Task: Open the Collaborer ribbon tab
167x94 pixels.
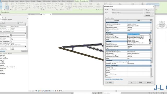Action: (x=54, y=1)
